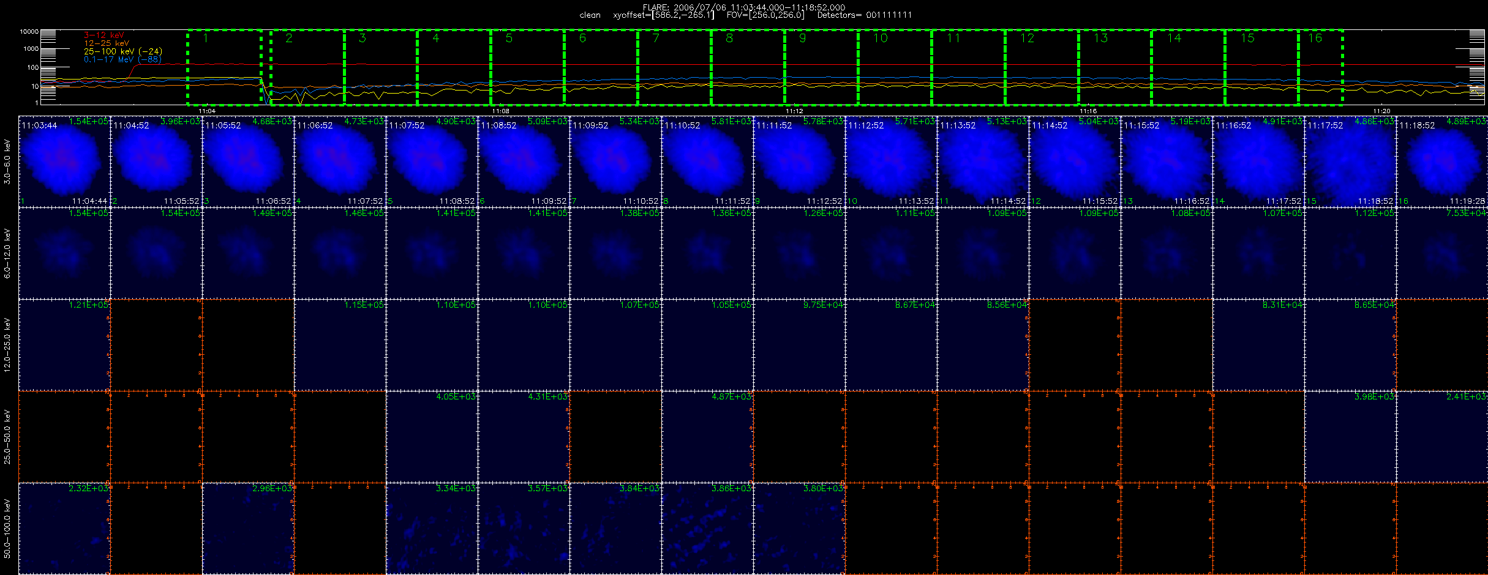Open the 6-12 keV image labeled 1.38E+05
The height and width of the screenshot is (575, 1488).
615,253
